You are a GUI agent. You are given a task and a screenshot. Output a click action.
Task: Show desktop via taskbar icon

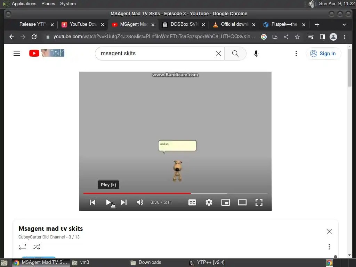click(4, 263)
